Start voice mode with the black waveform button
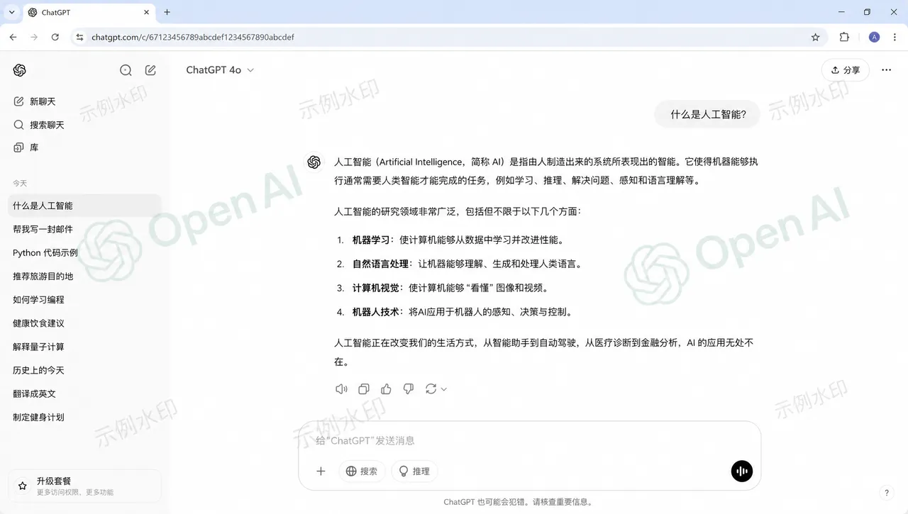Viewport: 908px width, 514px height. click(742, 471)
